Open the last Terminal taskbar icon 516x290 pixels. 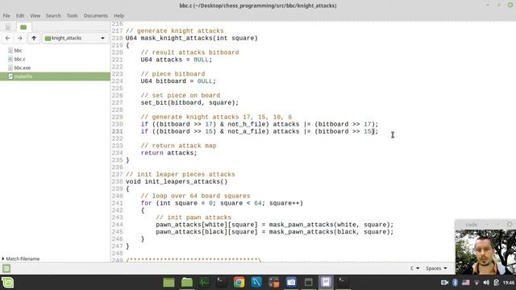click(343, 283)
